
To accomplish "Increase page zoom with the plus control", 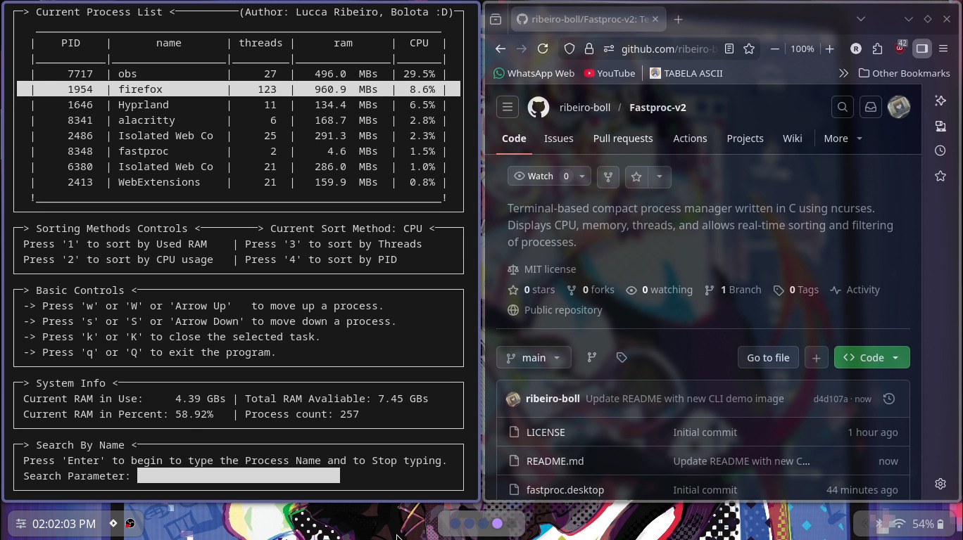I will click(x=829, y=49).
